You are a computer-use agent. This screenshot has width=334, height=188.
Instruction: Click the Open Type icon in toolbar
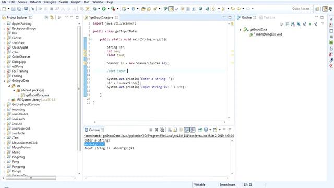[x=144, y=9]
